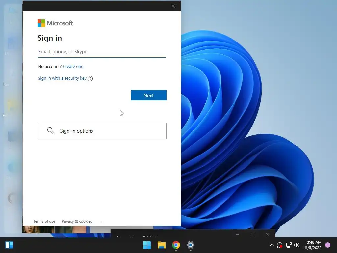Screen dimensions: 337x253
Task: Click the Next button
Action: [149, 95]
